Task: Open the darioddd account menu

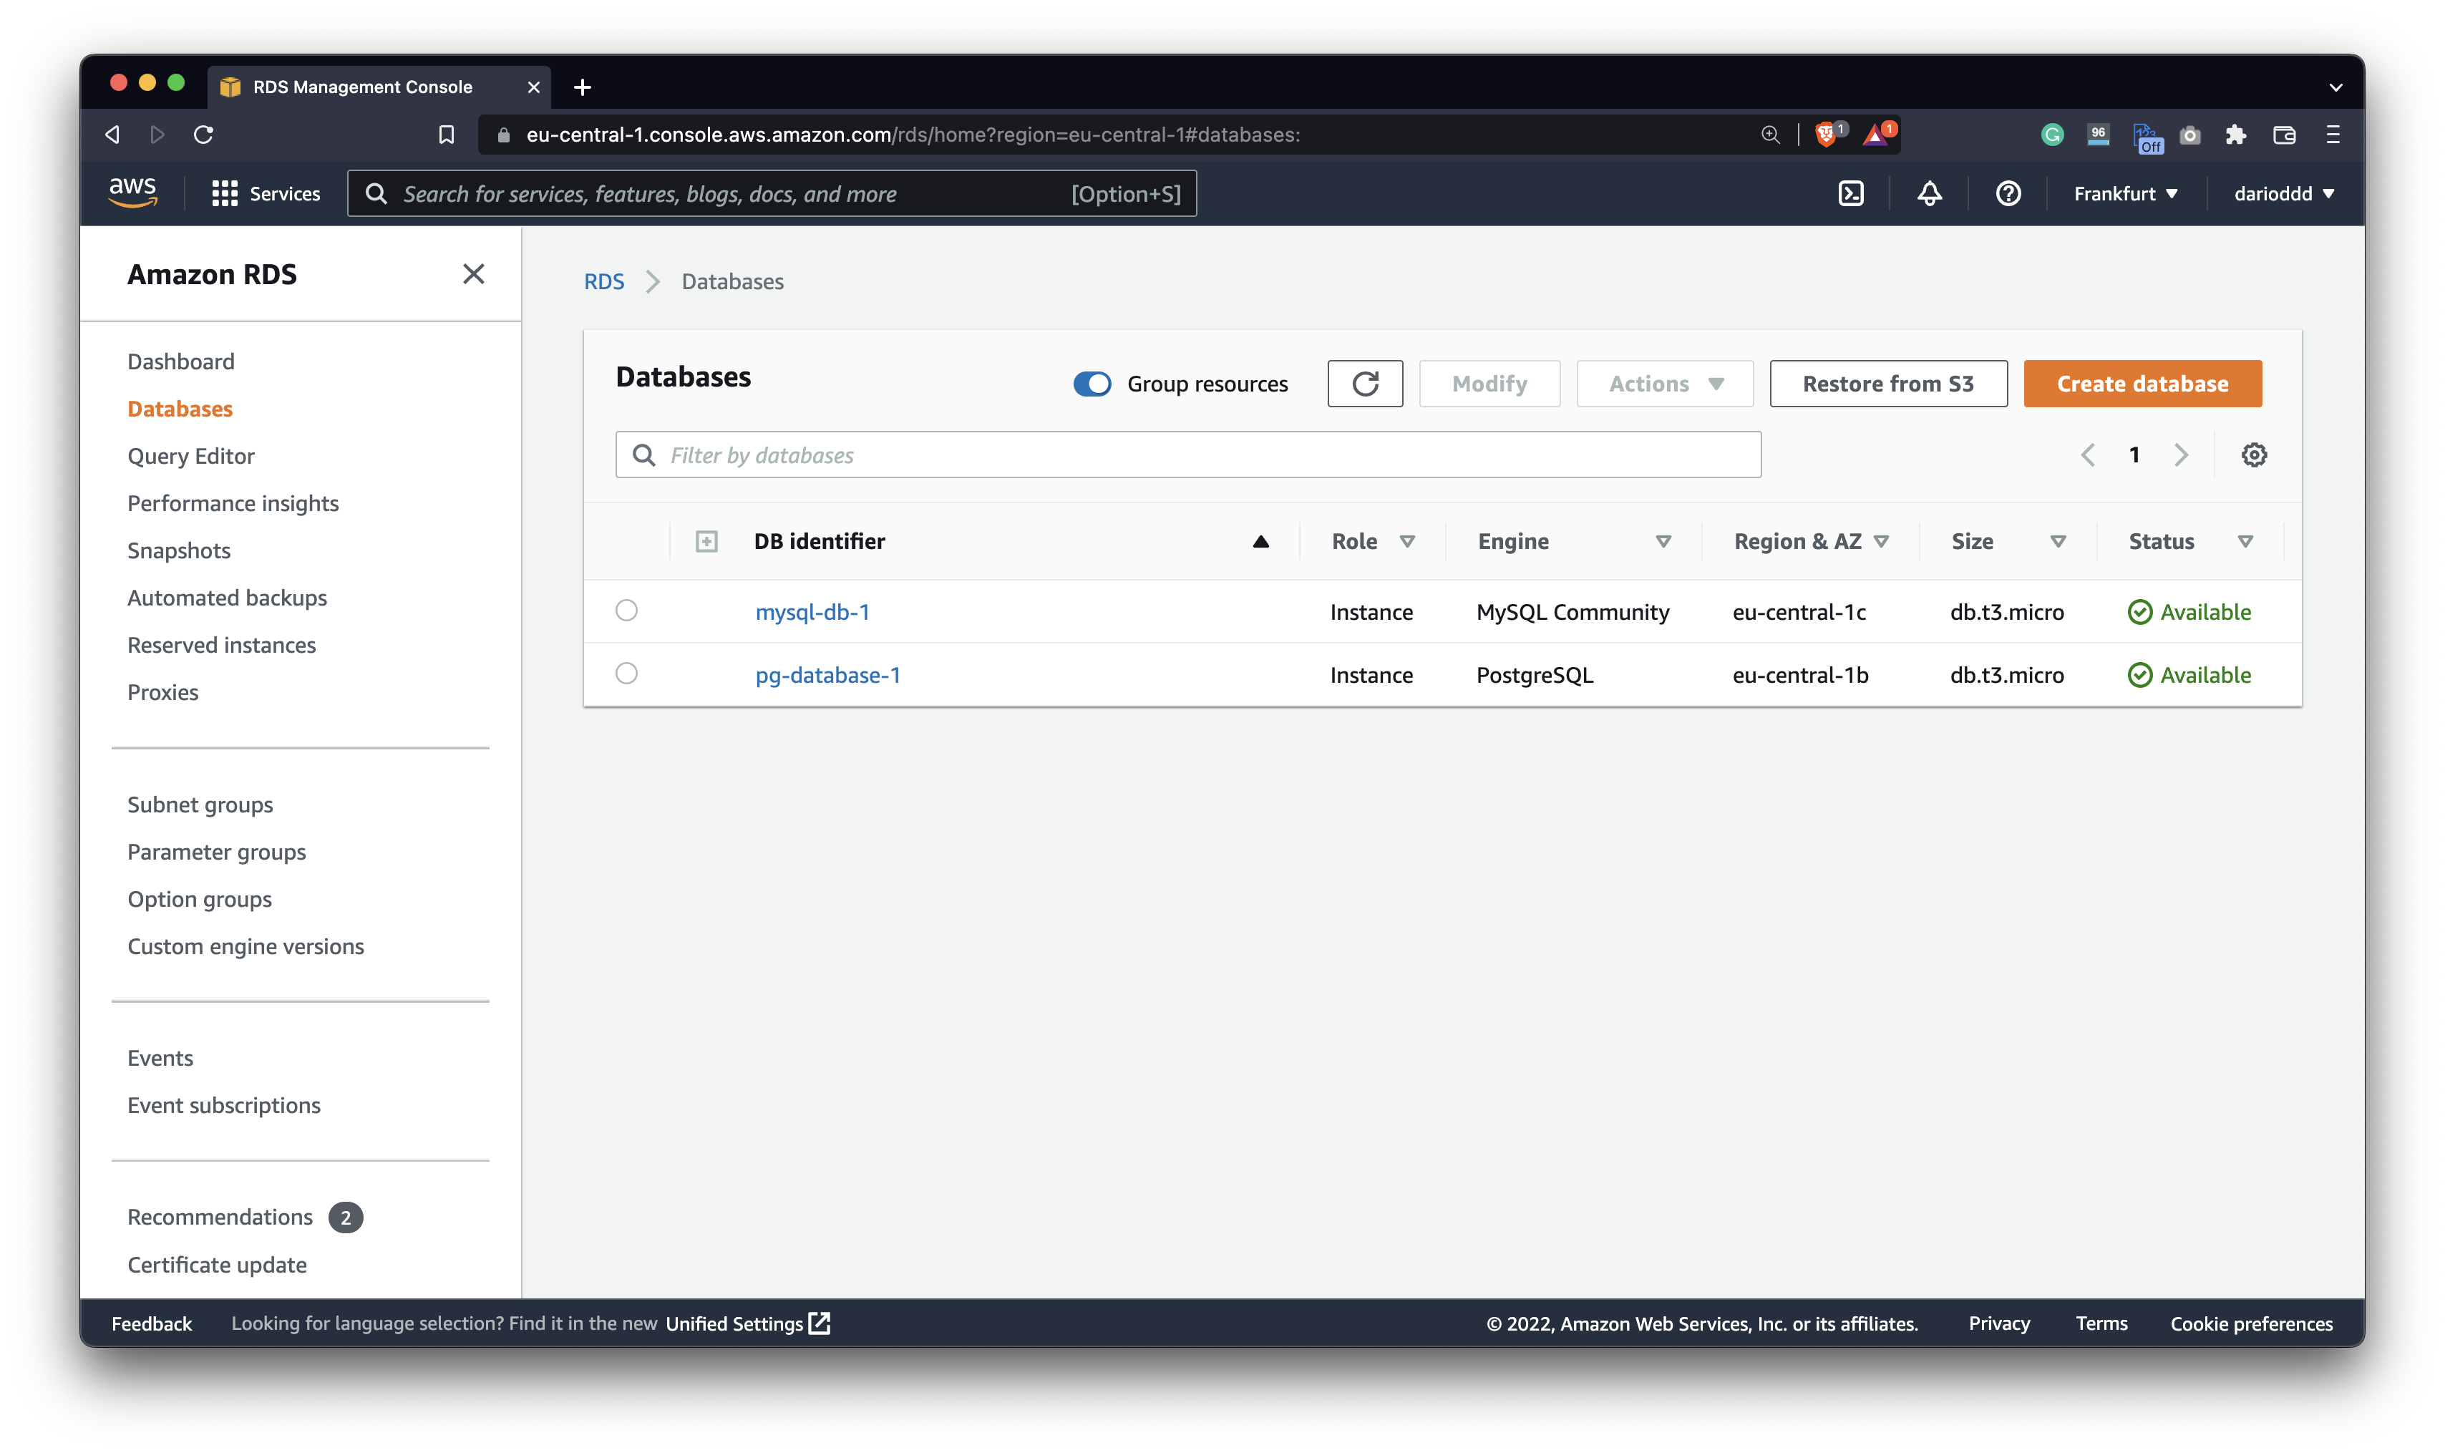Action: (2283, 194)
